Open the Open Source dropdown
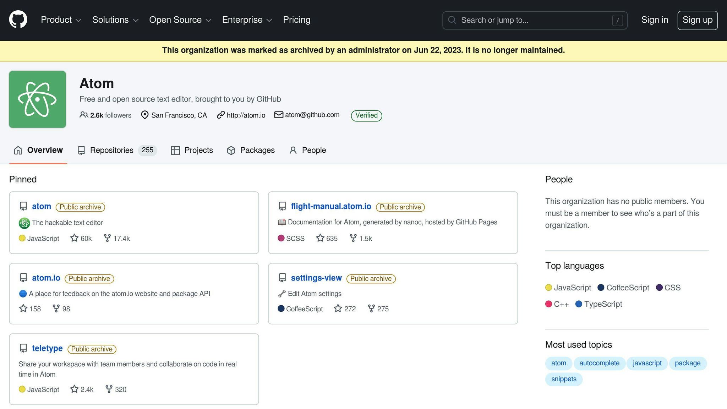727x409 pixels. click(180, 20)
